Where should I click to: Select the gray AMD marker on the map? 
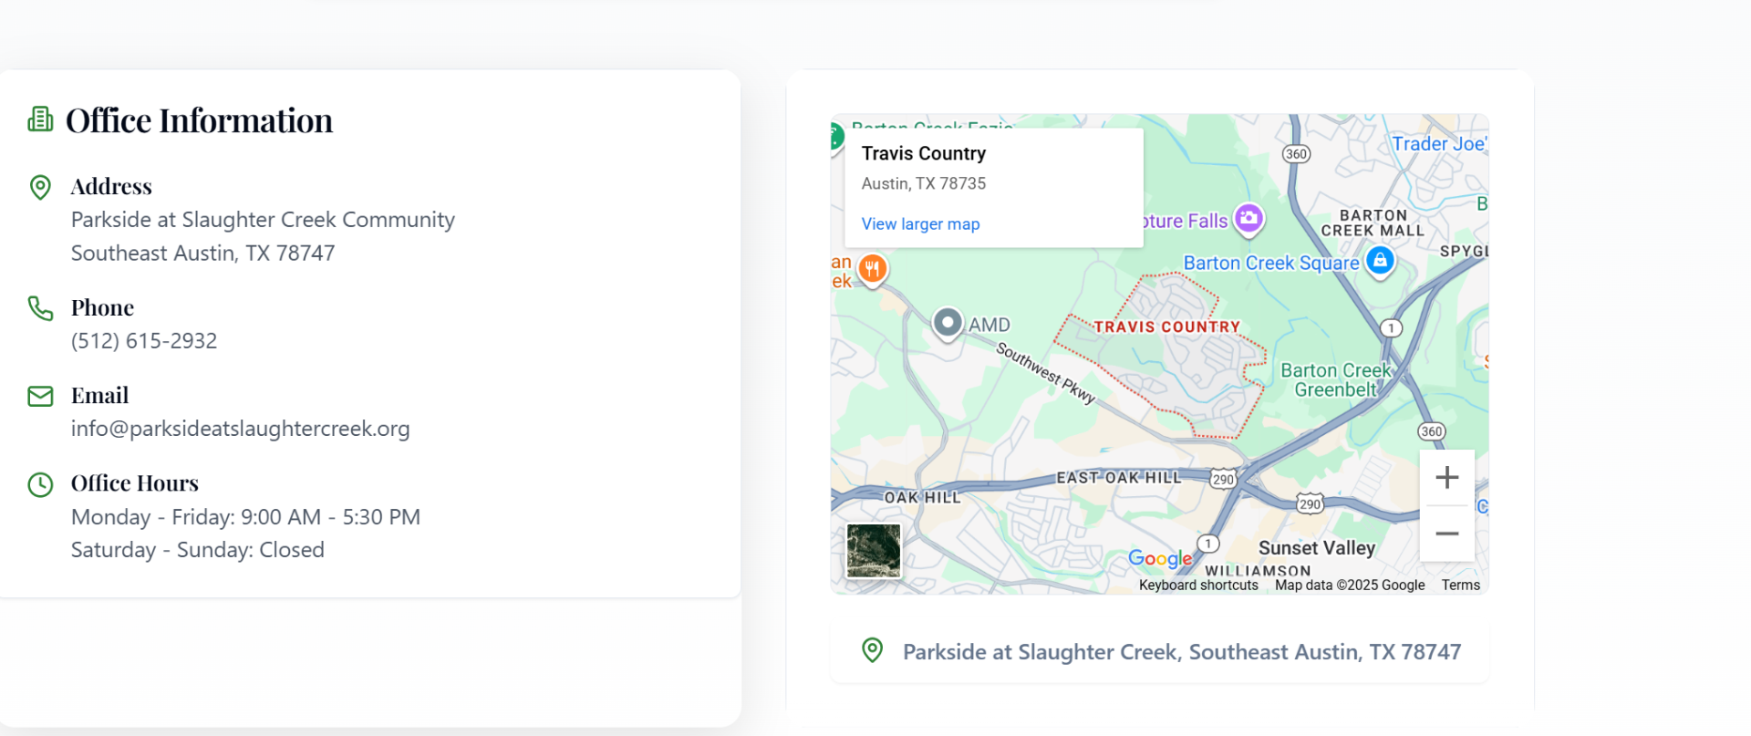click(948, 323)
